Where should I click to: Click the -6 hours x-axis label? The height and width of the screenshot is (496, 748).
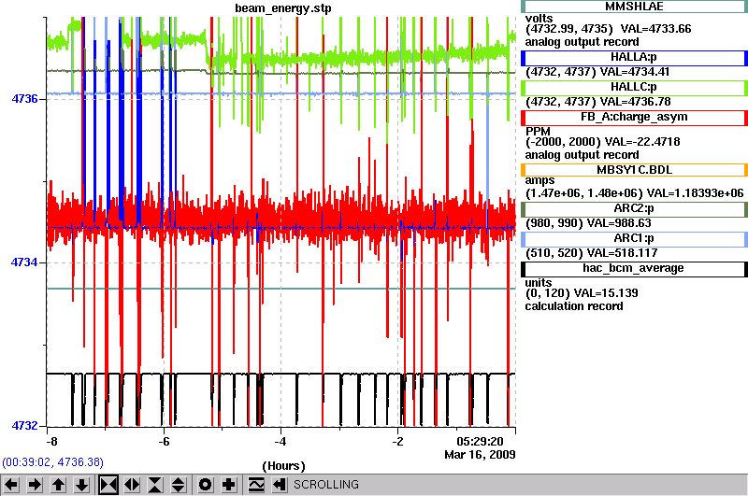(164, 441)
